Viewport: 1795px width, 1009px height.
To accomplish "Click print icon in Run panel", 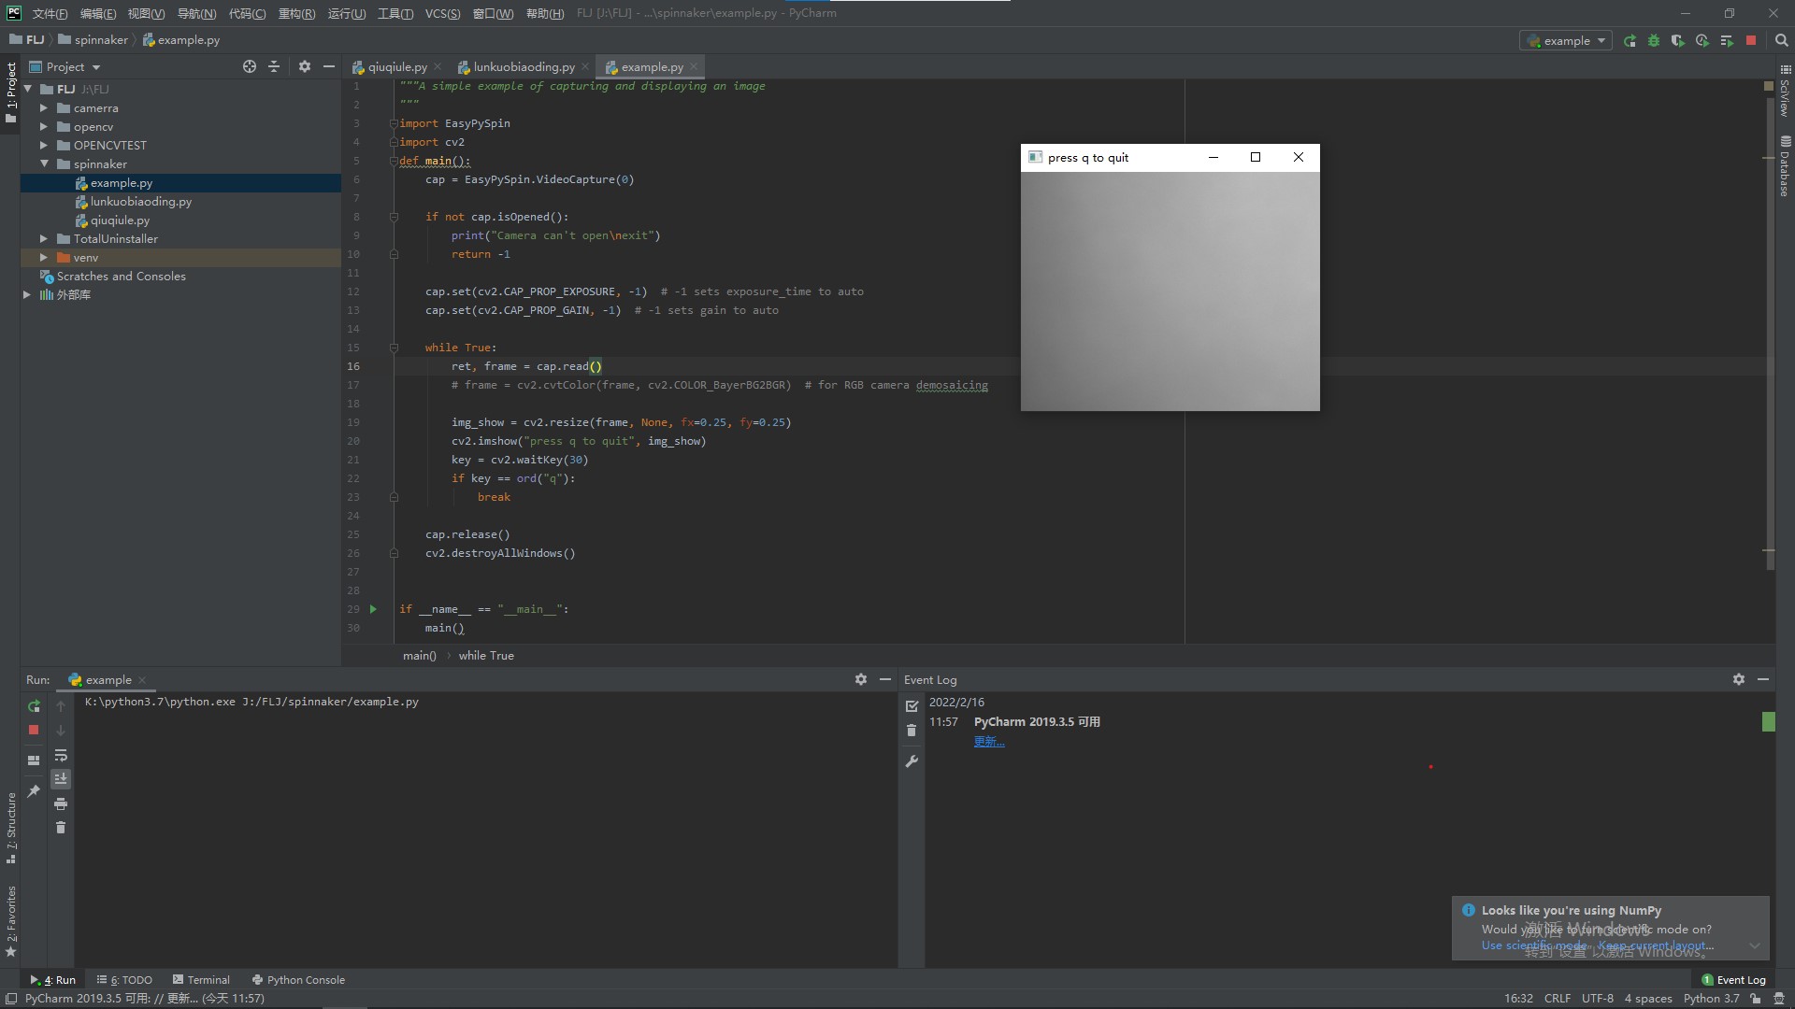I will pos(61,804).
